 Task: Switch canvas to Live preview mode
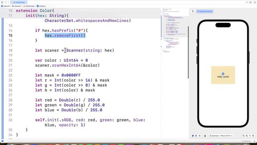(193, 136)
